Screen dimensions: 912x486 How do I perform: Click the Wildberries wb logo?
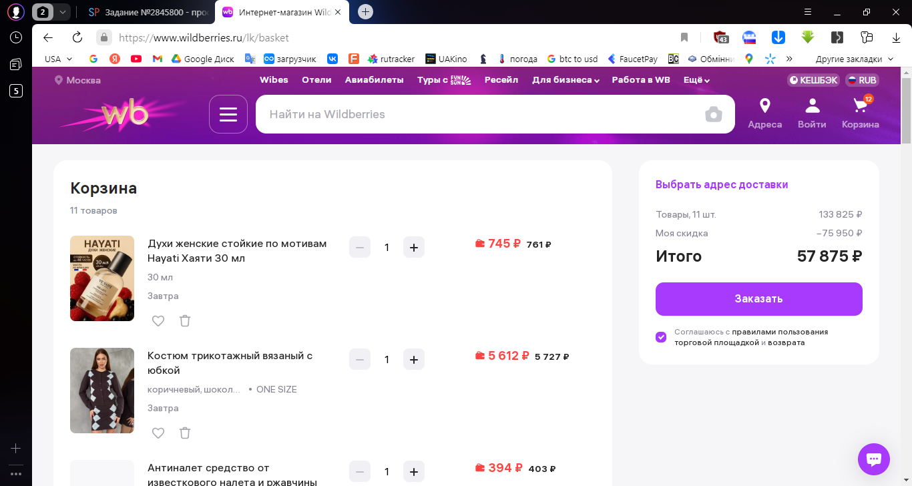pyautogui.click(x=124, y=114)
